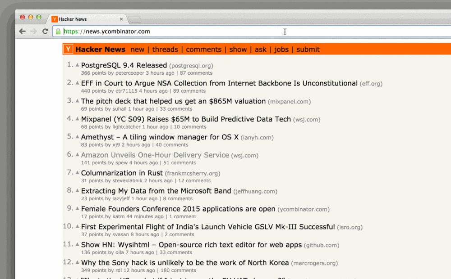Screen dimensions: 451x279
Task: View 51 comments on Amazon story
Action: 180,163
